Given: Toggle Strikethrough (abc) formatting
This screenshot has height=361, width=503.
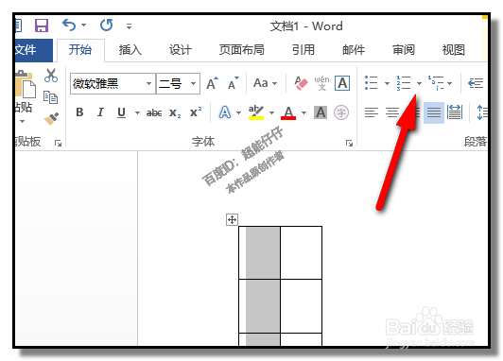Looking at the screenshot, I should tap(154, 112).
